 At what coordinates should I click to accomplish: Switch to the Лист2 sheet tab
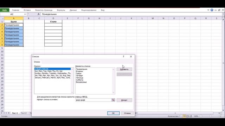tap(24, 113)
